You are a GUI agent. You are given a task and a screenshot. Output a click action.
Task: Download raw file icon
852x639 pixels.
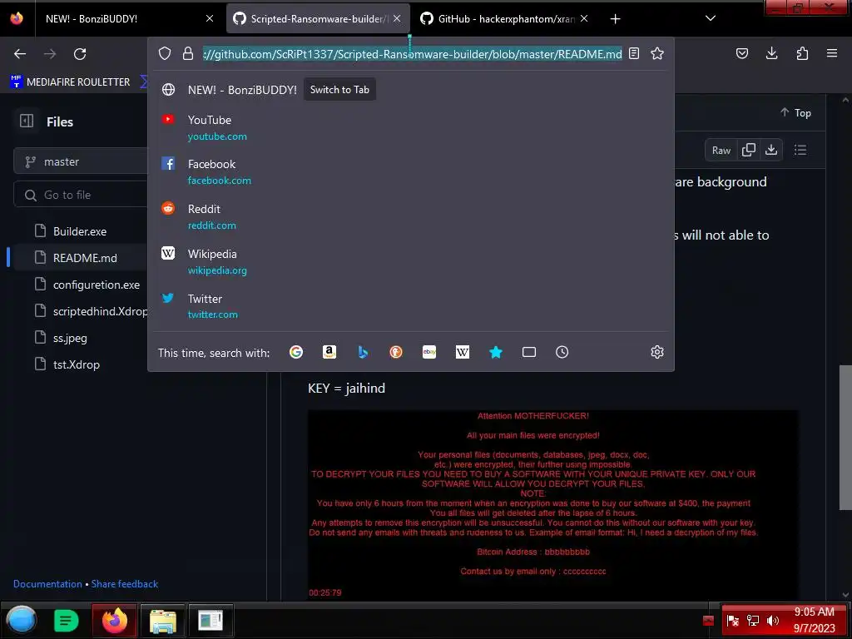point(771,150)
